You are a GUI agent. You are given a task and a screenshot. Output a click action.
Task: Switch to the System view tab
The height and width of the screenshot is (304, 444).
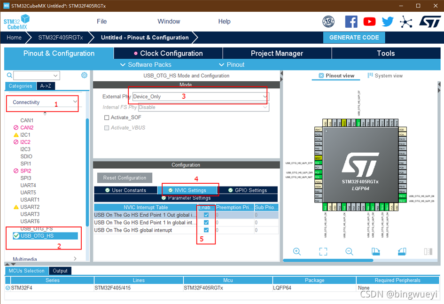385,76
